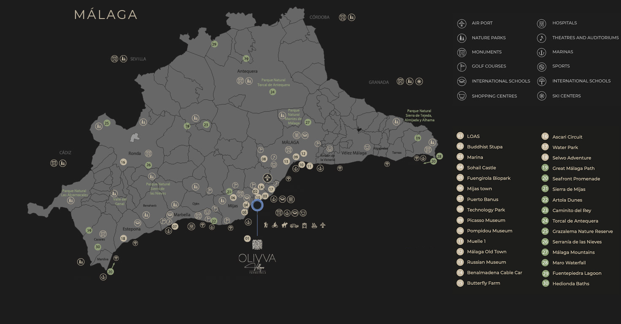Click the horse riding activity icon
The height and width of the screenshot is (324, 621).
coord(284,225)
